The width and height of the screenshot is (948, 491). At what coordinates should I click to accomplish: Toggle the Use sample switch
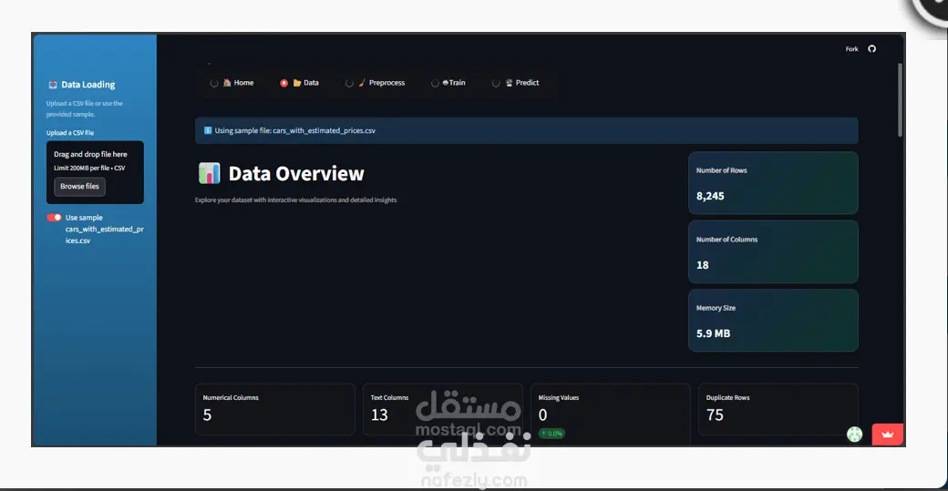pos(55,218)
